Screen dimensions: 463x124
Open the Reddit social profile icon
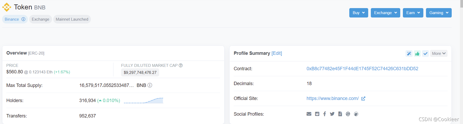[317, 114]
